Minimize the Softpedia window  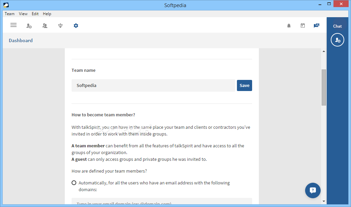tap(320, 4)
